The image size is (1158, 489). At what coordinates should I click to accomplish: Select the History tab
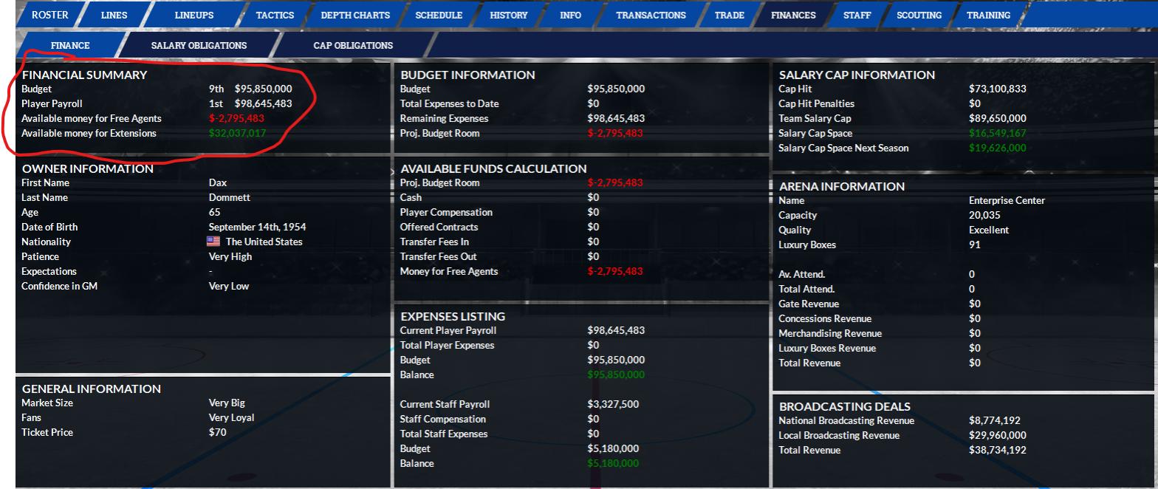509,15
